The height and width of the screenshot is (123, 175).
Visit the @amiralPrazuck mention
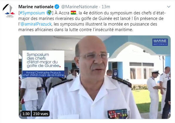[x=36, y=24]
